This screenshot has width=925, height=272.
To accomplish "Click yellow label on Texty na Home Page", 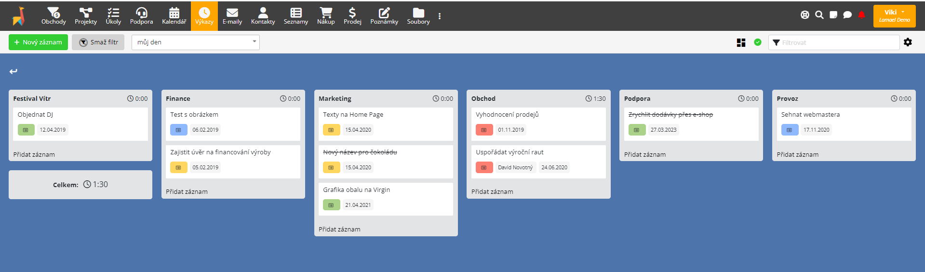I will pyautogui.click(x=332, y=130).
